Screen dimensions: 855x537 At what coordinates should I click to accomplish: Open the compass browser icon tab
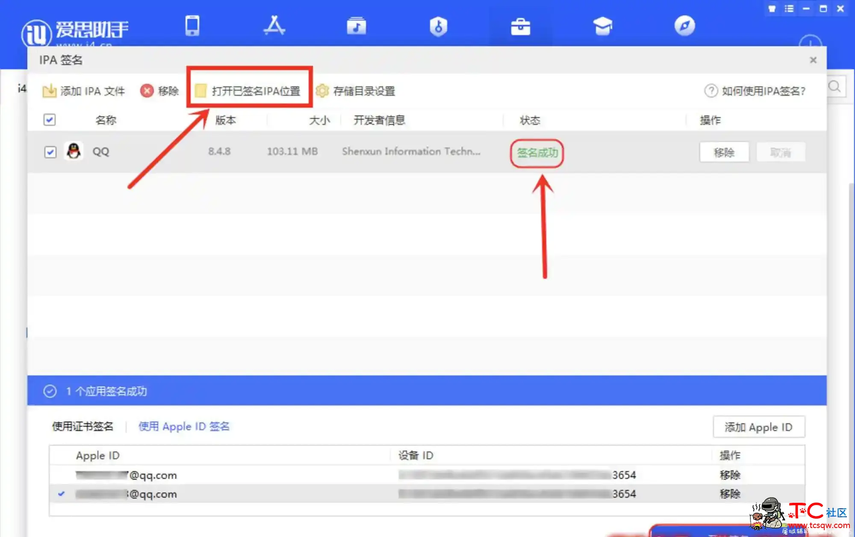[x=684, y=26]
